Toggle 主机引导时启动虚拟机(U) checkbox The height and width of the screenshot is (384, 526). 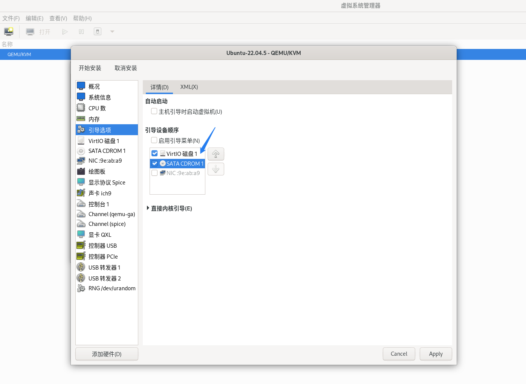click(154, 111)
